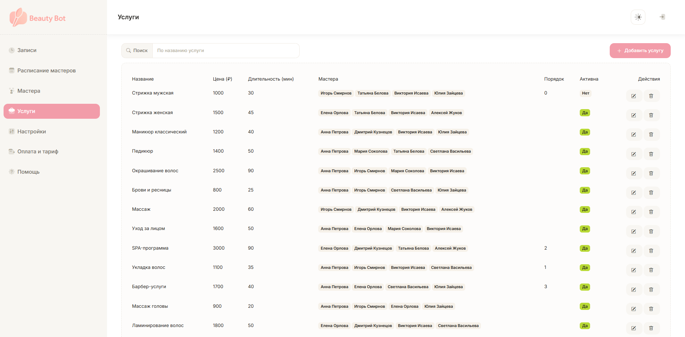Click the Beauty Bot logo
This screenshot has width=685, height=337.
37,18
